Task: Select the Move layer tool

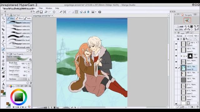Action: pos(3,30)
